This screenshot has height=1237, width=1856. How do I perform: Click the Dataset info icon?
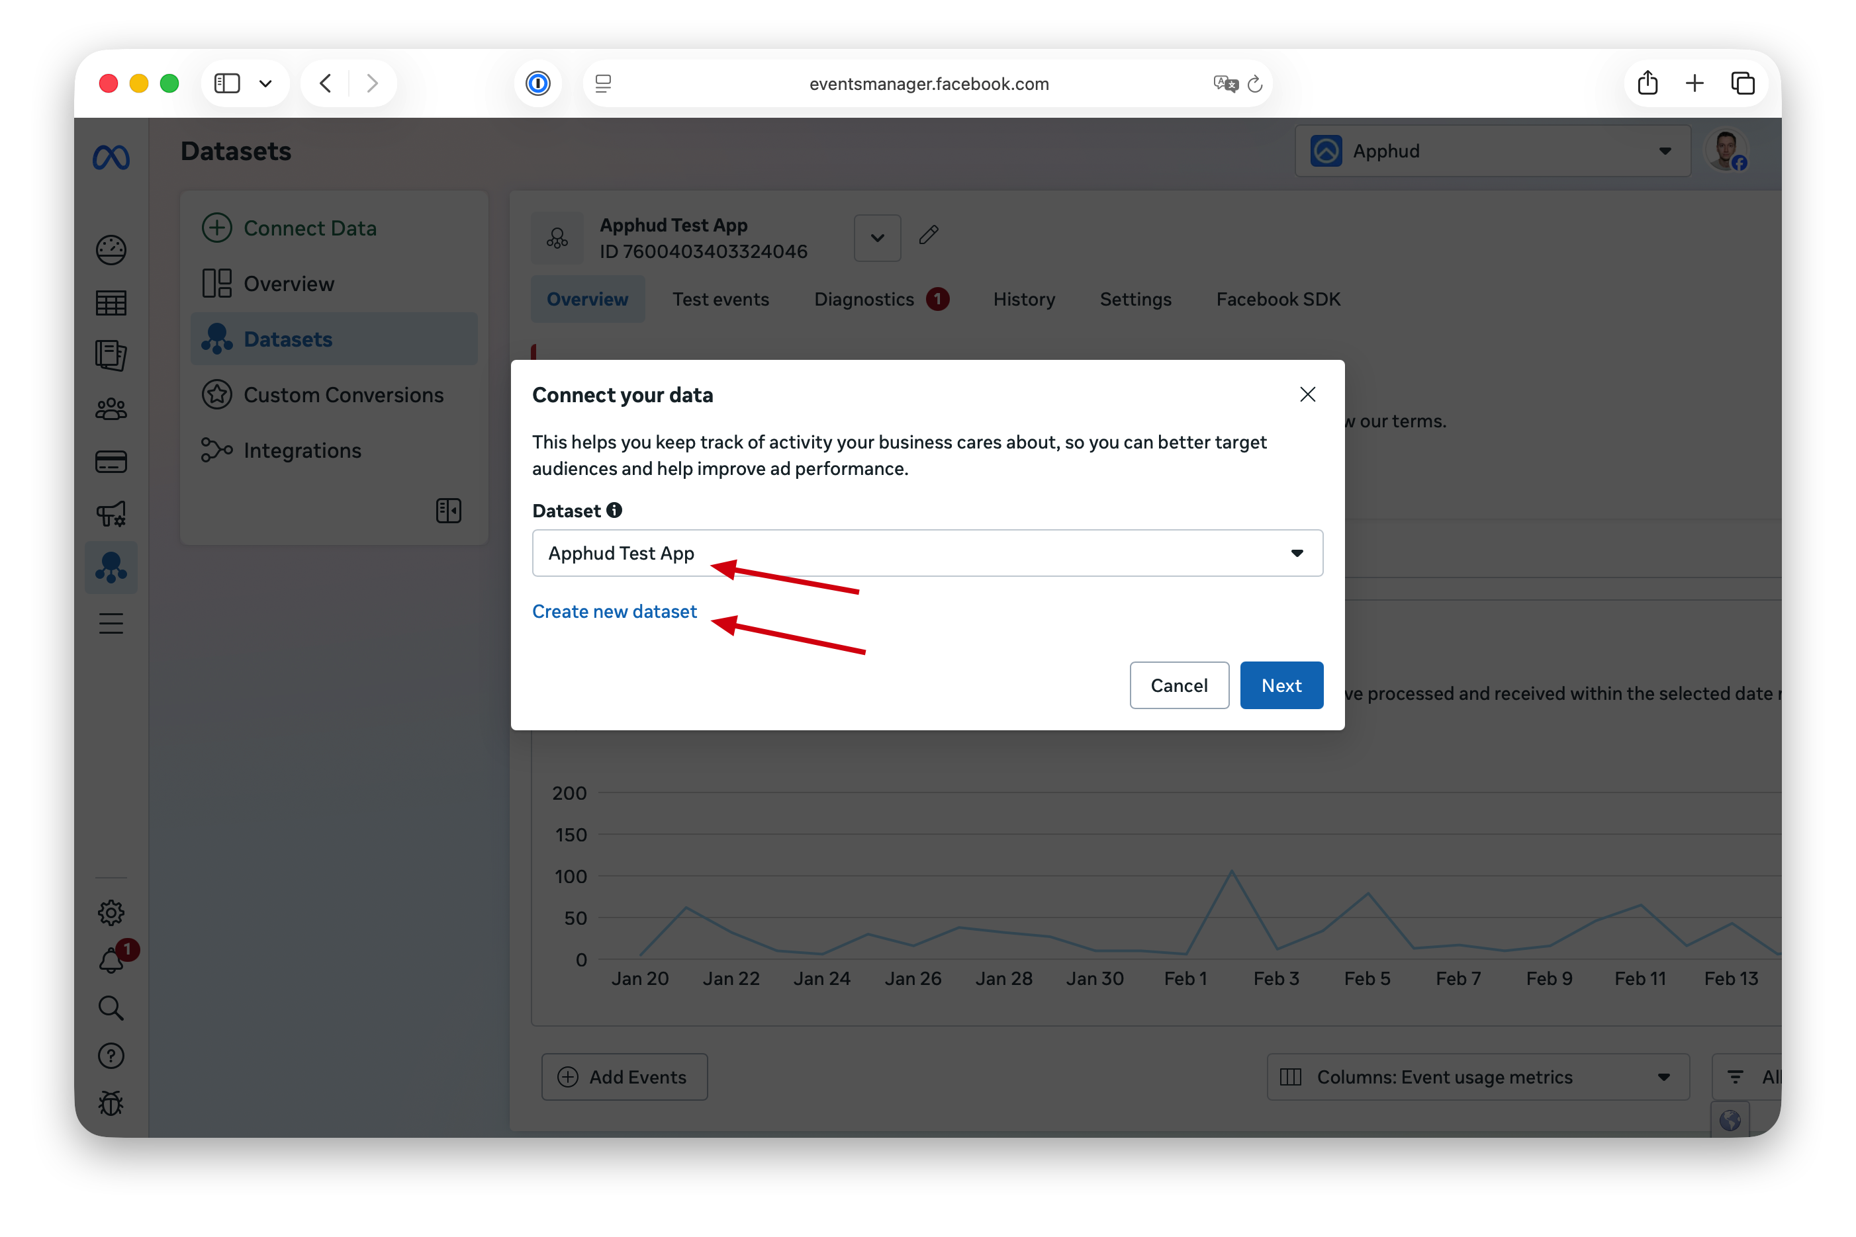[x=614, y=511]
